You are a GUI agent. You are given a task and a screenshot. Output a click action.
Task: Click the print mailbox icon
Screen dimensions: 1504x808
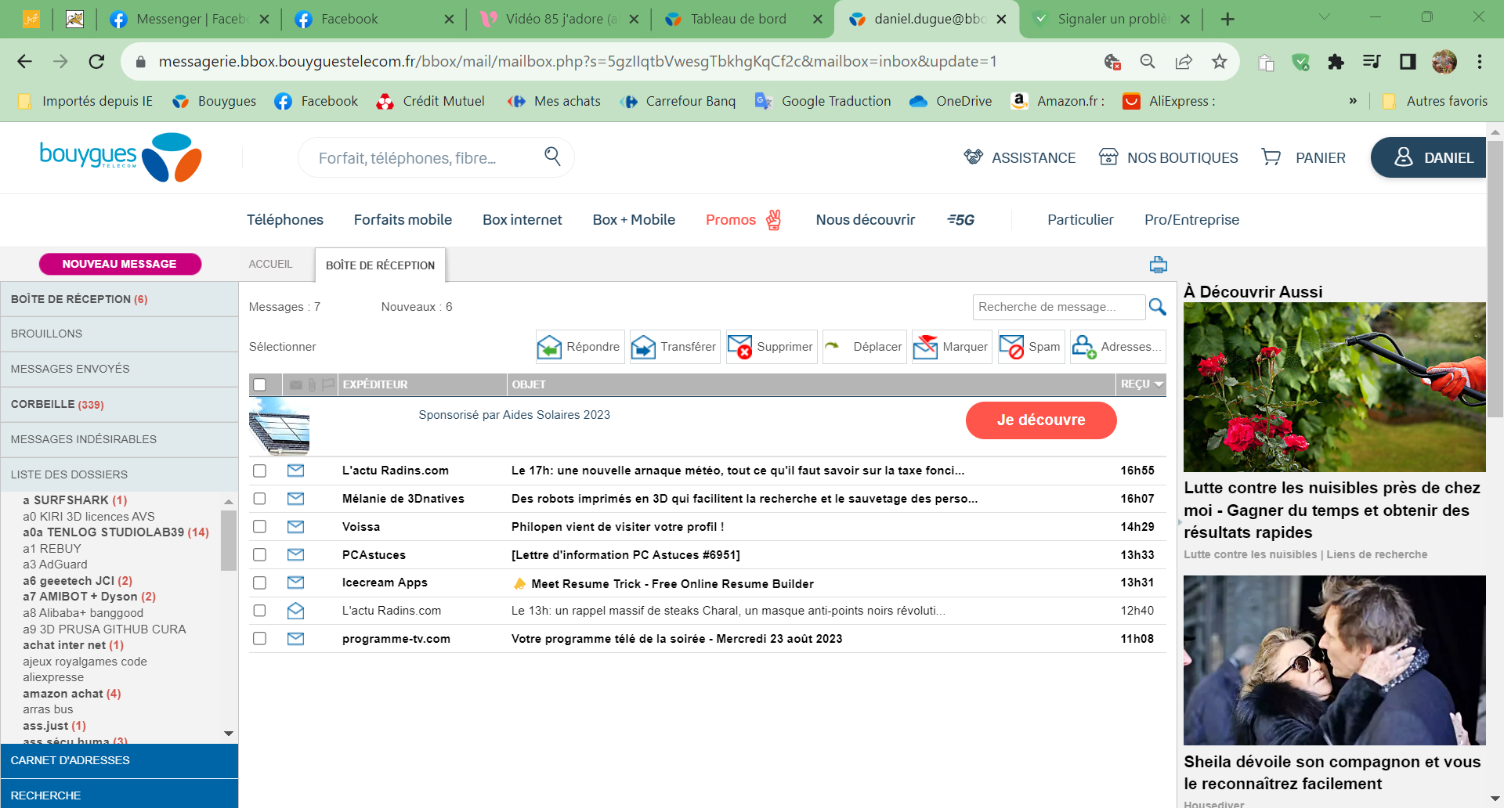1158,265
